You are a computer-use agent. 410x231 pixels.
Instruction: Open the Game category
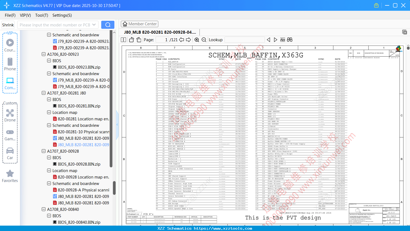pos(10,135)
